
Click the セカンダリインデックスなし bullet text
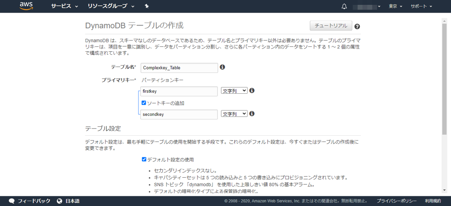(185, 171)
